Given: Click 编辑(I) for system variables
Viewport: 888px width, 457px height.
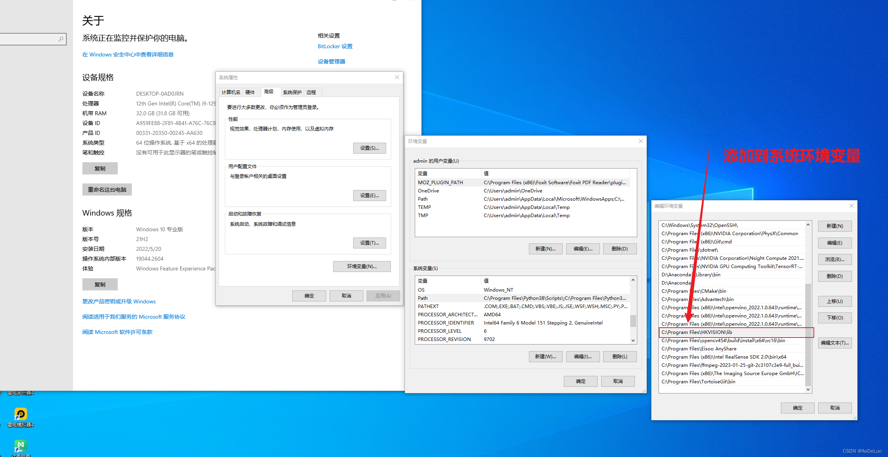Looking at the screenshot, I should coord(583,357).
